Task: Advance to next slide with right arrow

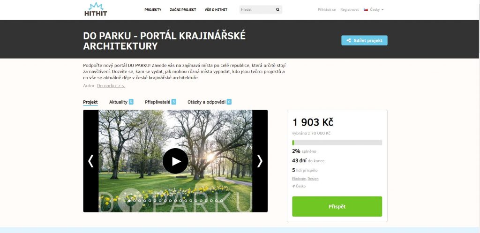Action: click(x=260, y=161)
